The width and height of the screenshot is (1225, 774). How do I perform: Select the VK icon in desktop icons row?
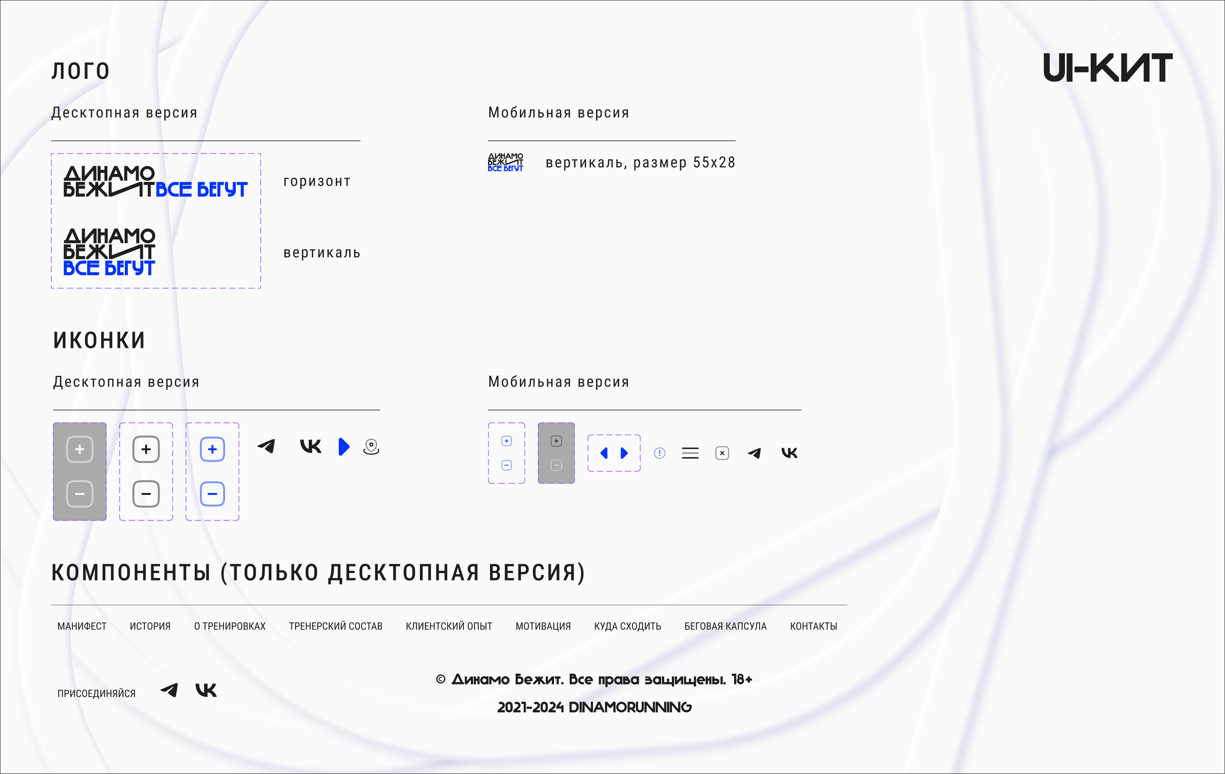[x=310, y=446]
